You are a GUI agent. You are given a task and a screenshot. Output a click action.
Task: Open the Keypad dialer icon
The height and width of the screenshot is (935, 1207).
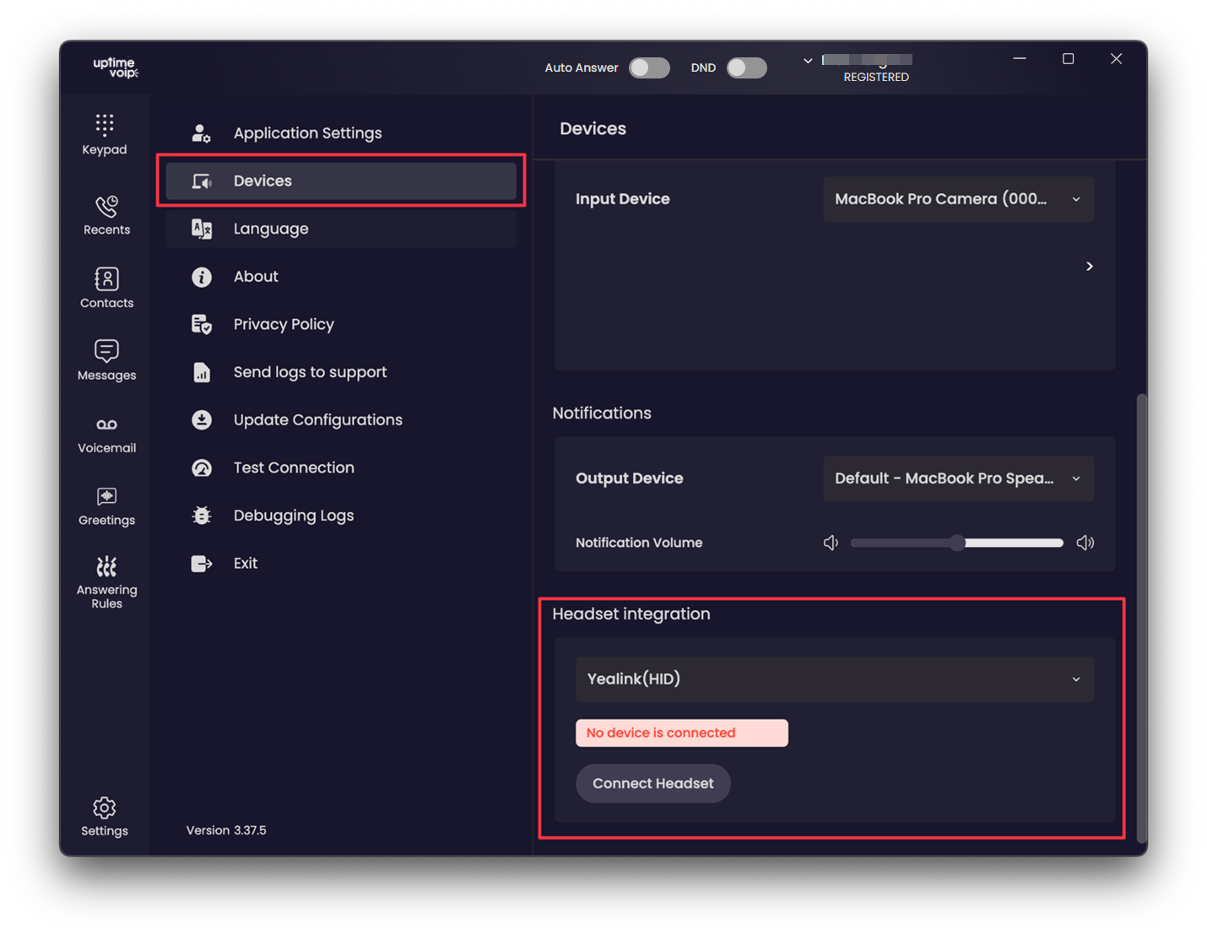[x=105, y=126]
